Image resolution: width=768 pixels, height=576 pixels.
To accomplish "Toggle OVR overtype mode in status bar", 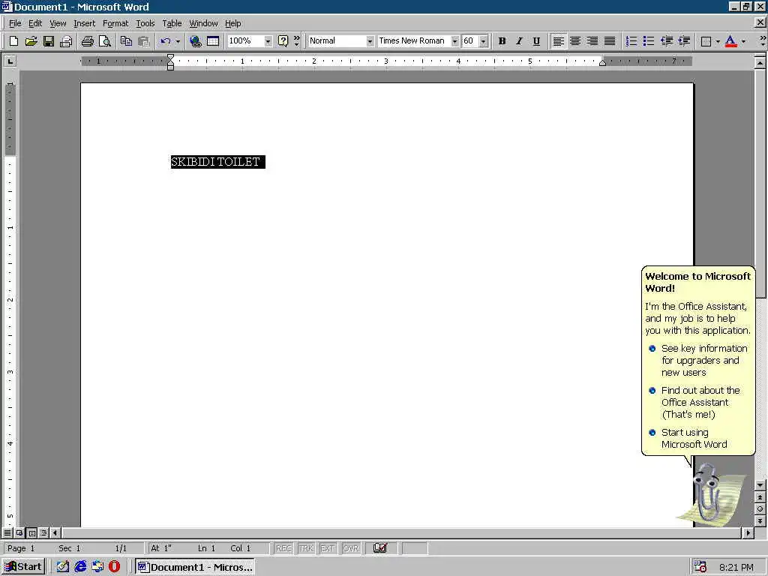I will (351, 548).
